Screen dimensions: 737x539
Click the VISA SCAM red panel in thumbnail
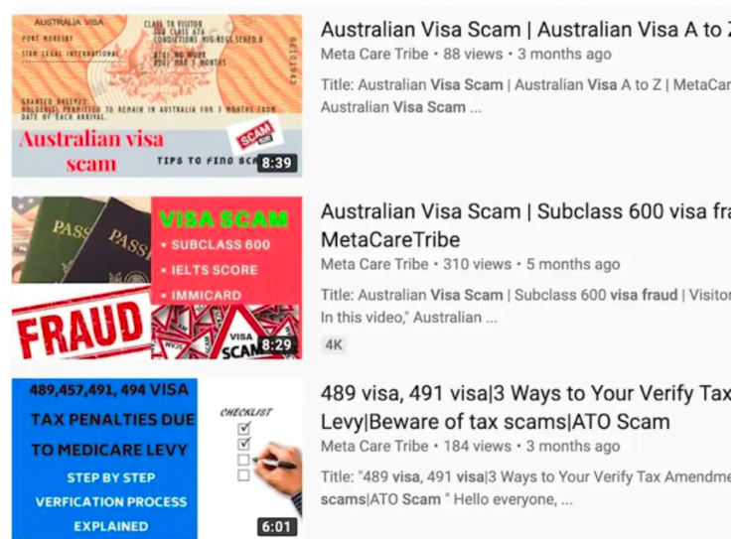[x=226, y=250]
